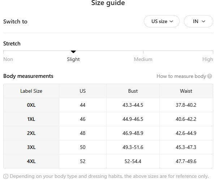Viewport: 219px width, 180px height.
Task: Click the info icon beside the disclaimer
Action: click(x=5, y=176)
